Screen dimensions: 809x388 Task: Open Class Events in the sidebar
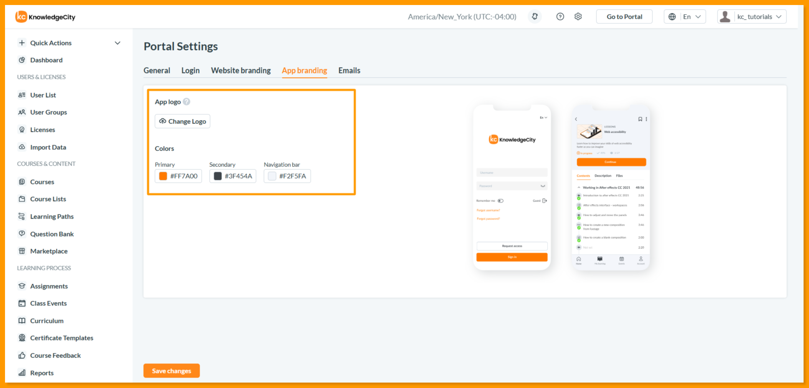(x=48, y=303)
